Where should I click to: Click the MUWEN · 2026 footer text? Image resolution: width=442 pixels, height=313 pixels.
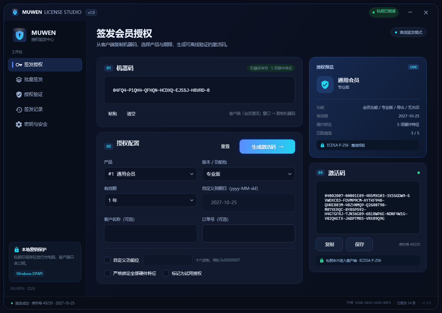[23, 288]
